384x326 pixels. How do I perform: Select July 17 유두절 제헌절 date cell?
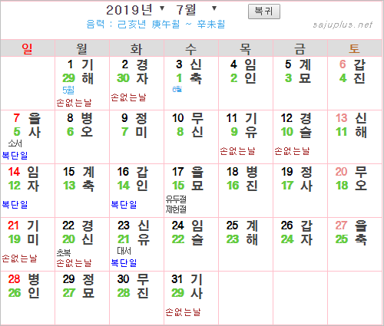(191, 191)
